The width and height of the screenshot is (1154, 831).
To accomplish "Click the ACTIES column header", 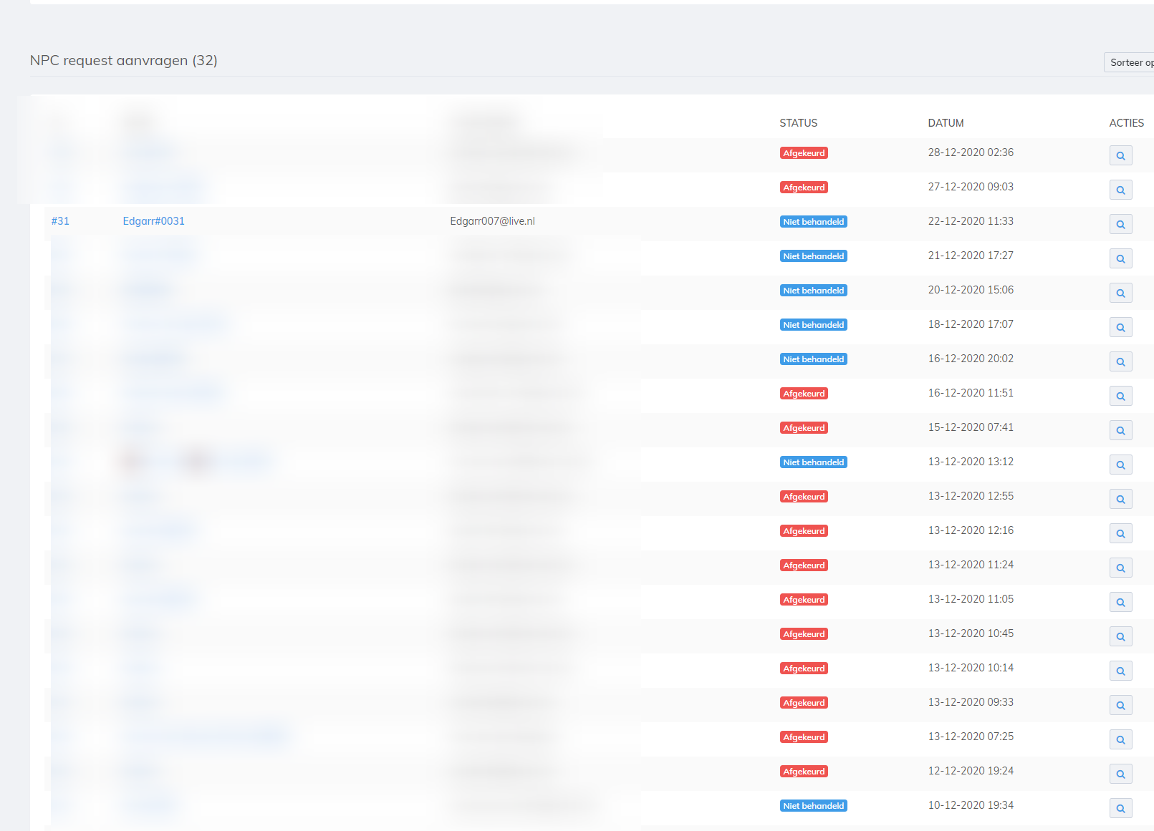I will pyautogui.click(x=1126, y=123).
